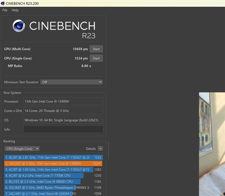Select ranking row 7 Xeon W-3265M
This screenshot has height=196, width=225.
pyautogui.click(x=53, y=193)
